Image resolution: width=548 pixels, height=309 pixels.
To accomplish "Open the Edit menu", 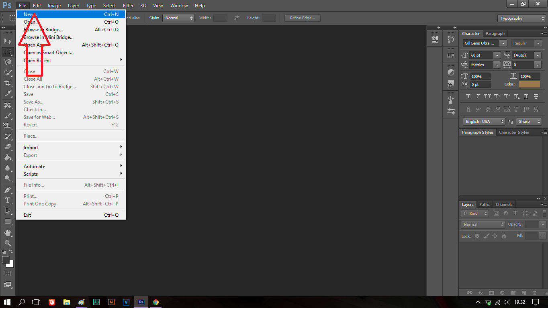I will pyautogui.click(x=37, y=6).
